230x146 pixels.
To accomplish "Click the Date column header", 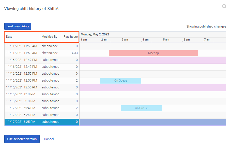I will pyautogui.click(x=9, y=37).
